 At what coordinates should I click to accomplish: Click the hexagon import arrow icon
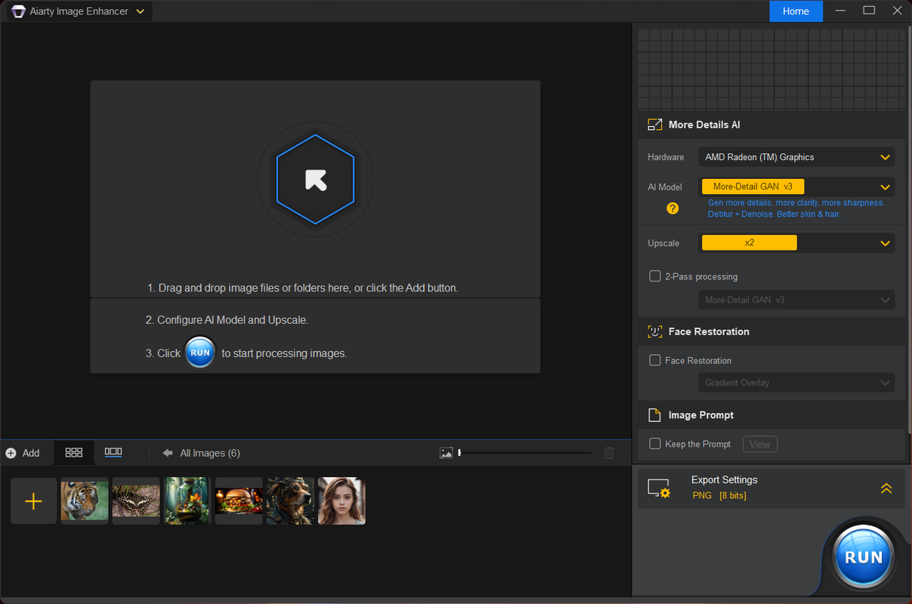pos(315,180)
